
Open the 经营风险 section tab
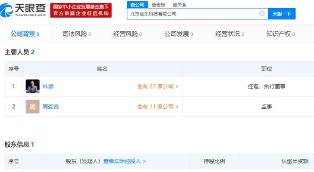click(x=128, y=34)
